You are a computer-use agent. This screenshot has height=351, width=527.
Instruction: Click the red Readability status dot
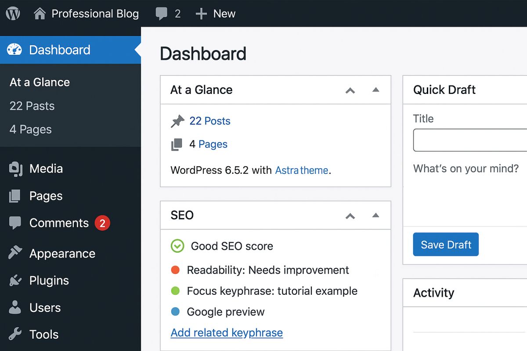coord(175,270)
